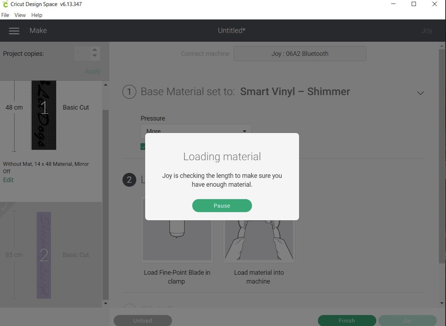446x326 pixels.
Task: Select mat 1 thumbnail preview
Action: 44,115
